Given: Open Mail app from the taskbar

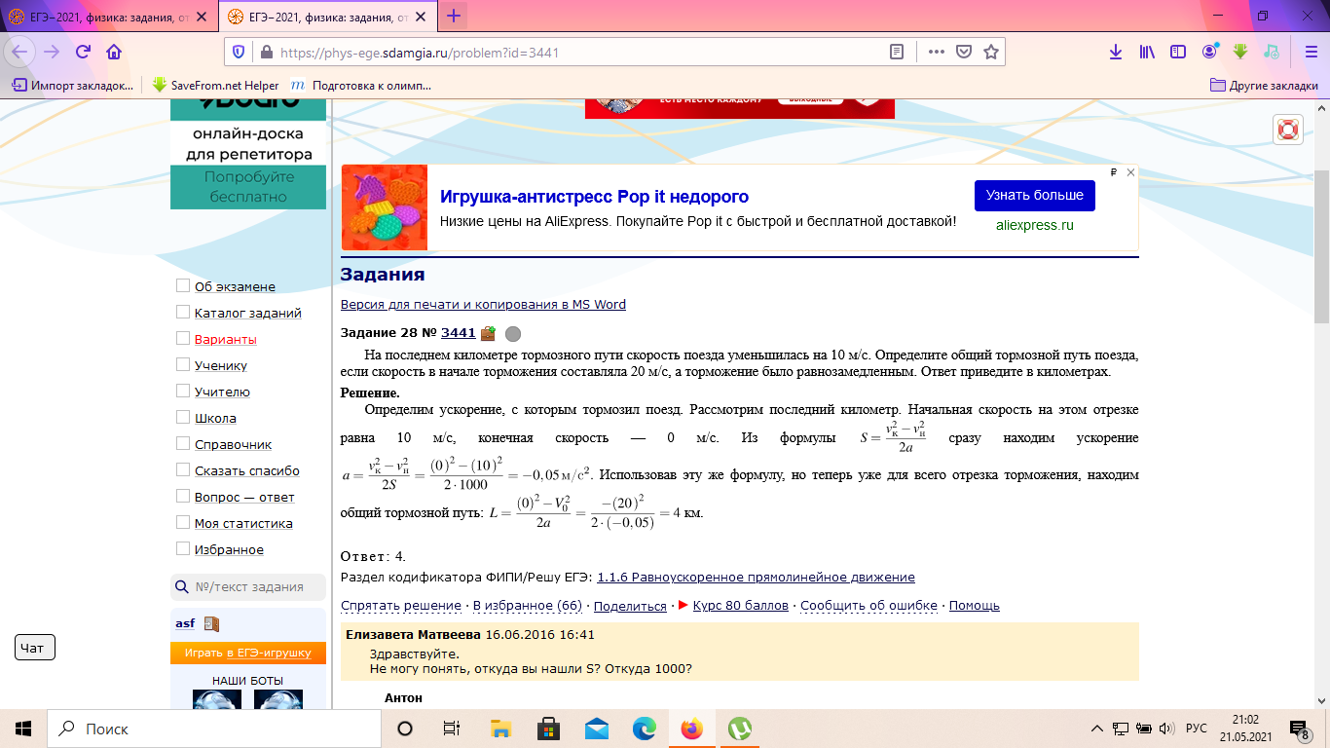Looking at the screenshot, I should 597,729.
